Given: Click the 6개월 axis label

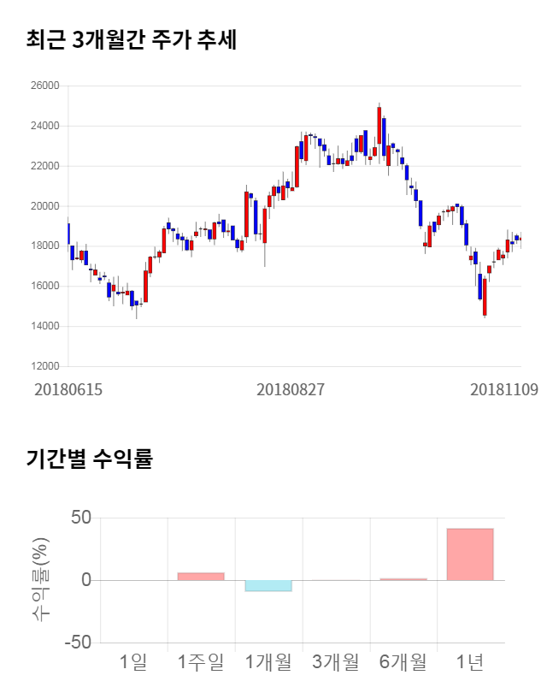Looking at the screenshot, I should [403, 661].
